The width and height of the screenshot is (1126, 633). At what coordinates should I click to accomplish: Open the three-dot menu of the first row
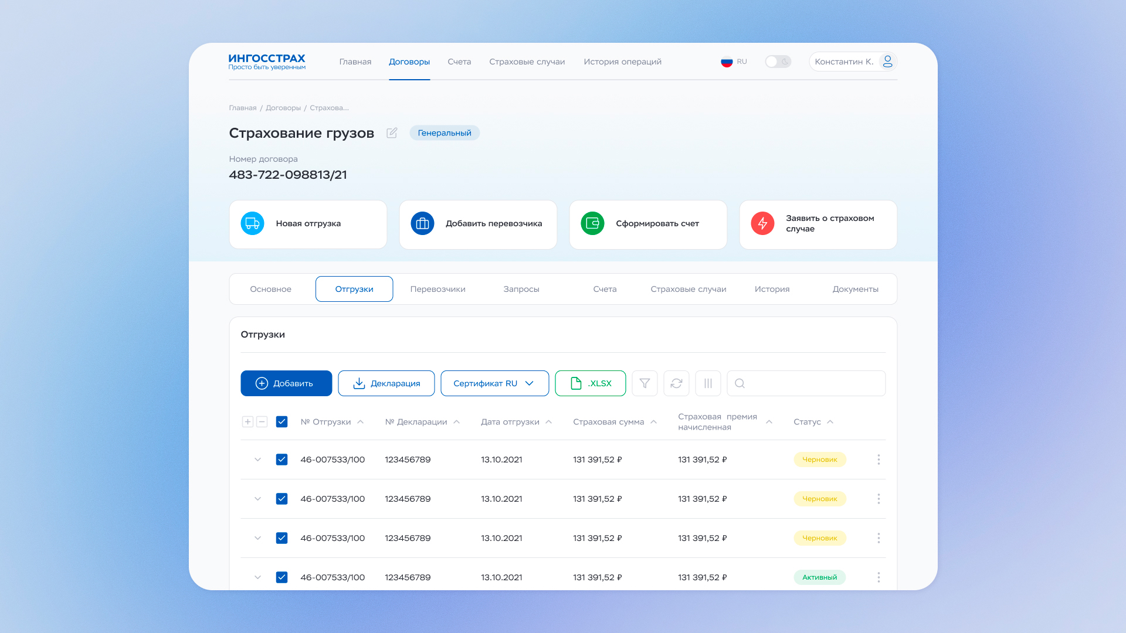pyautogui.click(x=879, y=460)
